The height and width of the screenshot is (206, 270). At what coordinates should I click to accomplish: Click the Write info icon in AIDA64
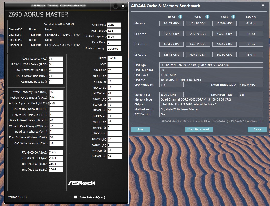(x=207, y=17)
